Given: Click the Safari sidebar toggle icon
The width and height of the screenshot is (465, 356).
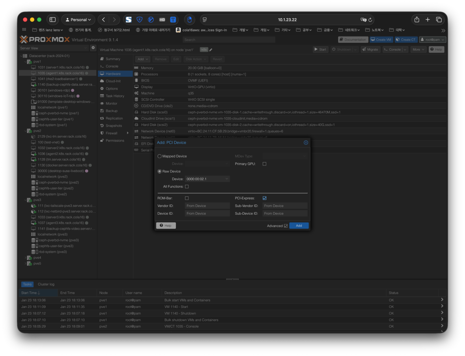Looking at the screenshot, I should (x=52, y=20).
